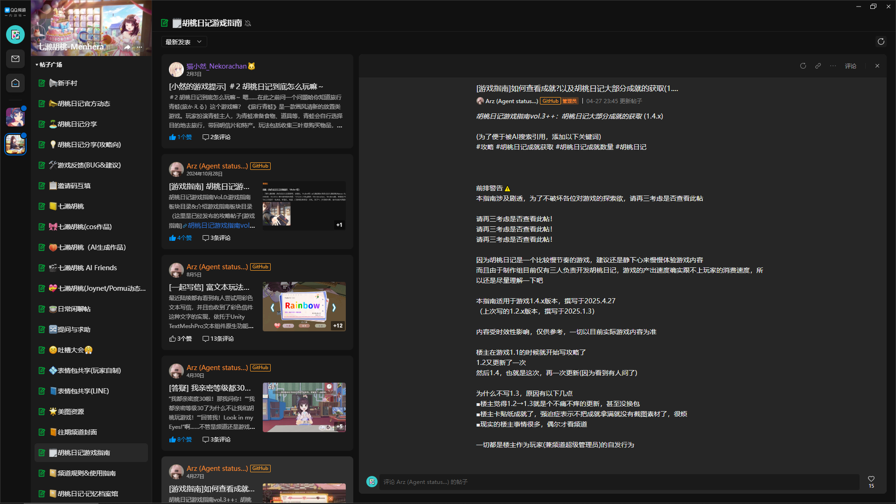
Task: Click the home channel icon in sidebar
Action: point(15,83)
